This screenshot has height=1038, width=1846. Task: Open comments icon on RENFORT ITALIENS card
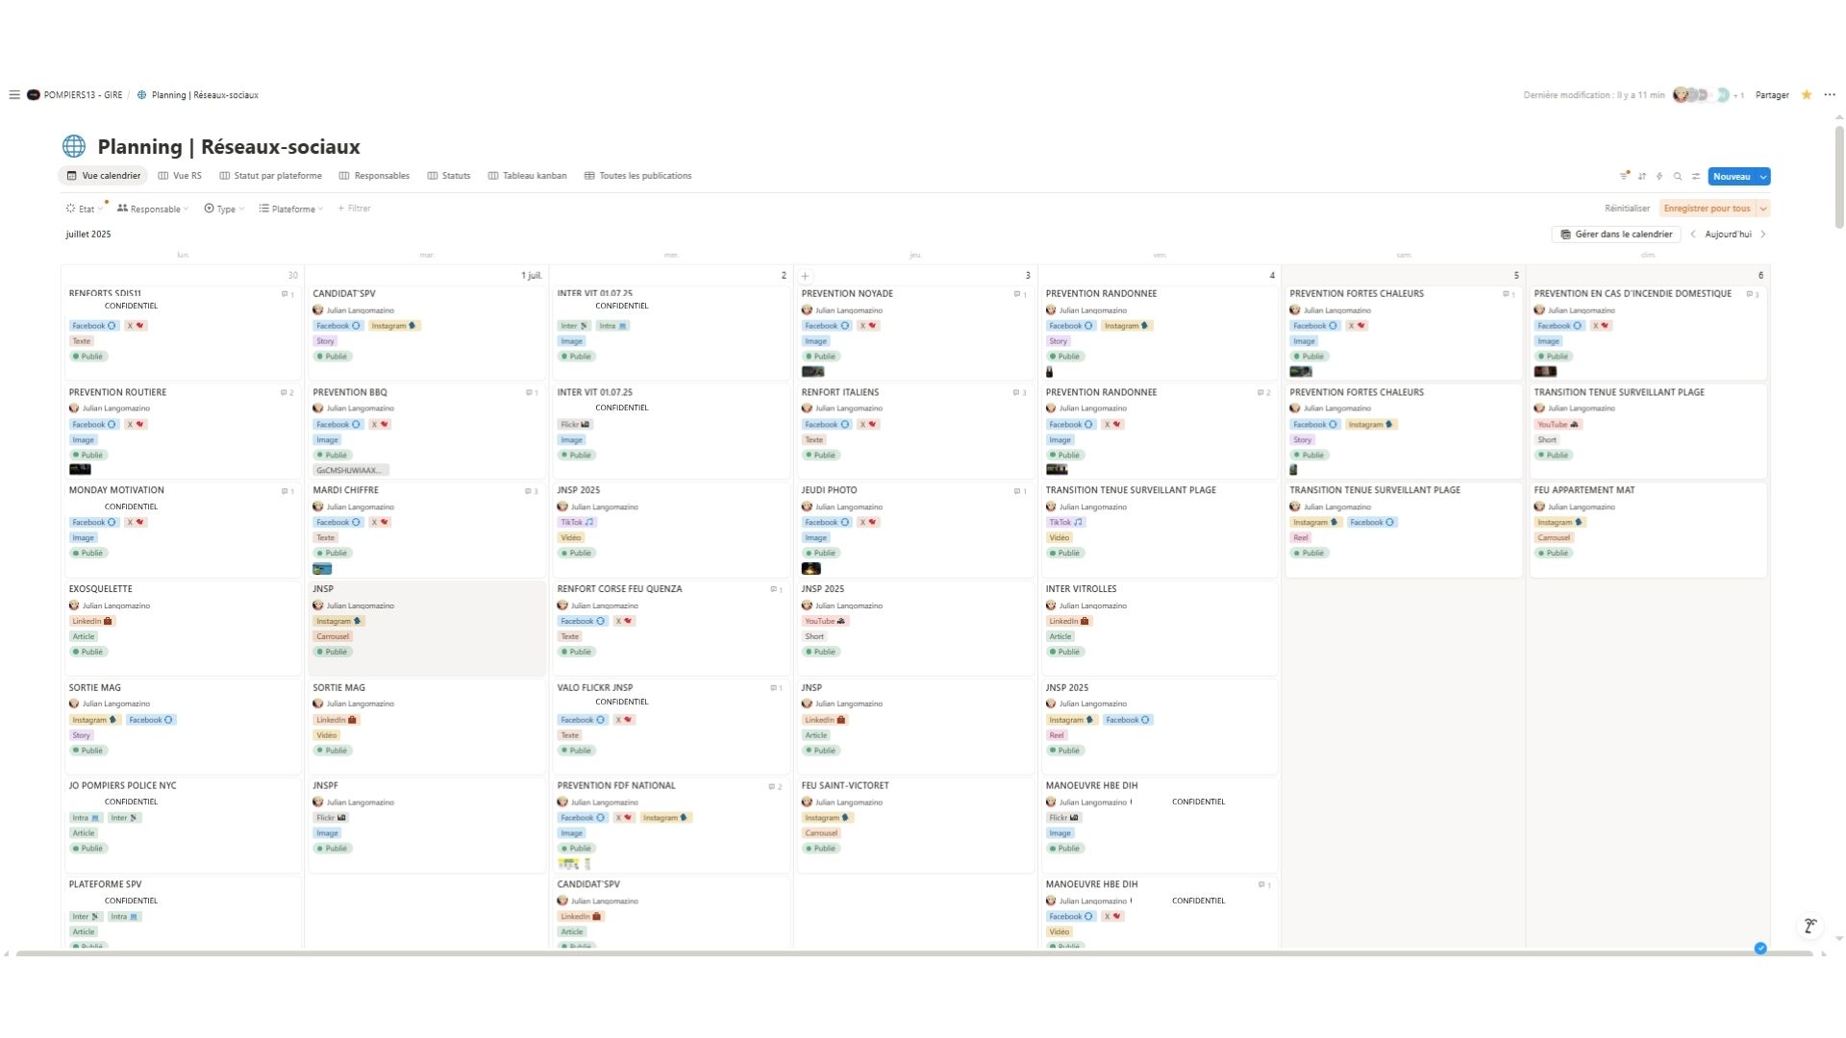point(1019,392)
